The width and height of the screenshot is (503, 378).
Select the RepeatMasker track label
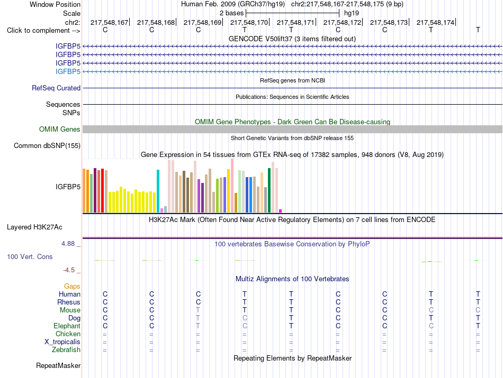(x=58, y=365)
